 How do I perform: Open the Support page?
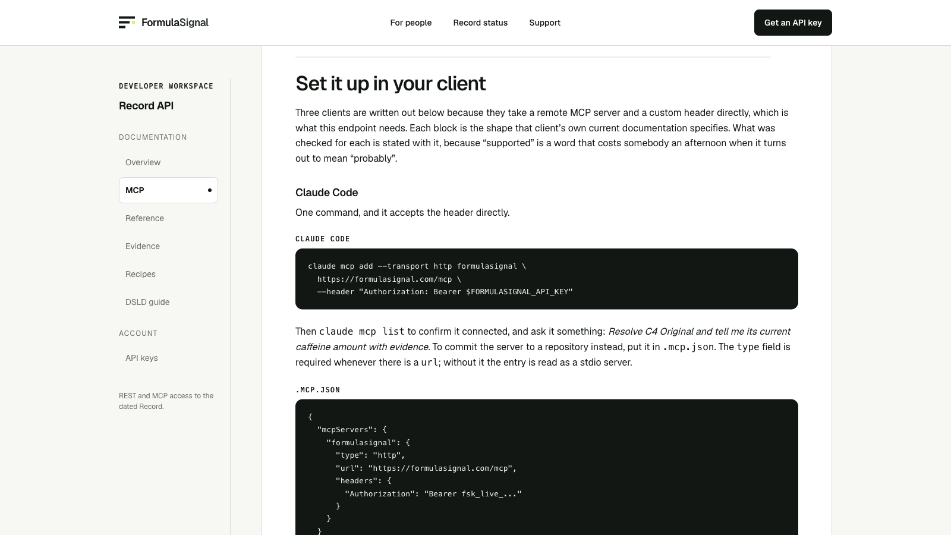coord(544,23)
